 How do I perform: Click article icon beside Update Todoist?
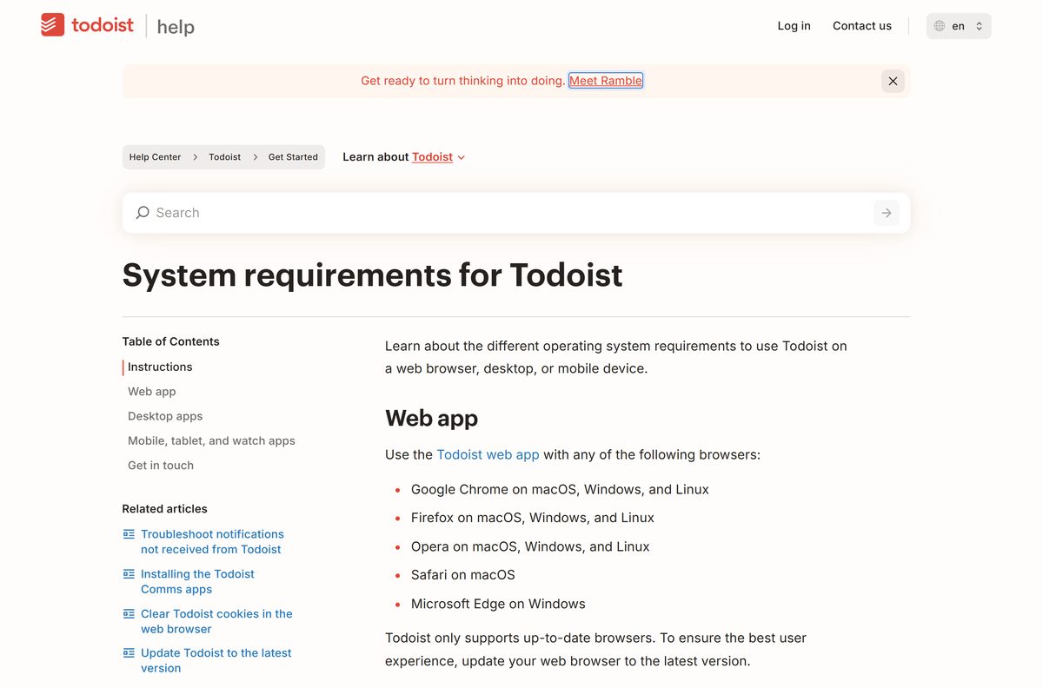click(x=129, y=653)
